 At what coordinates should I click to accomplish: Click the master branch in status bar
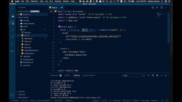point(15,101)
